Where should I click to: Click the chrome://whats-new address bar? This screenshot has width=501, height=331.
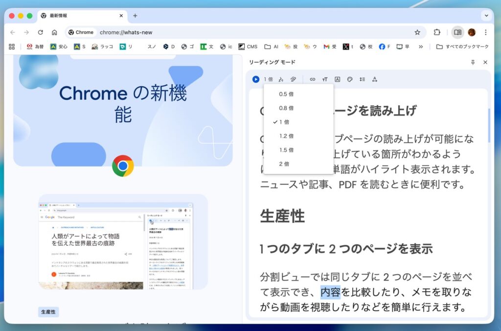click(245, 32)
